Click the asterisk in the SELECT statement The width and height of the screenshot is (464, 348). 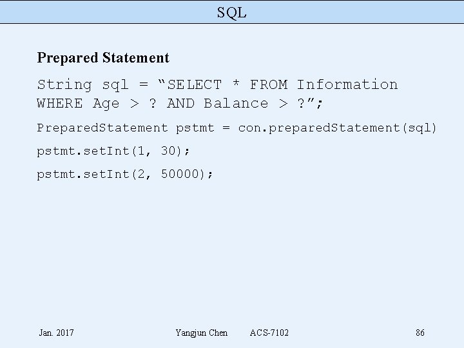(x=236, y=84)
